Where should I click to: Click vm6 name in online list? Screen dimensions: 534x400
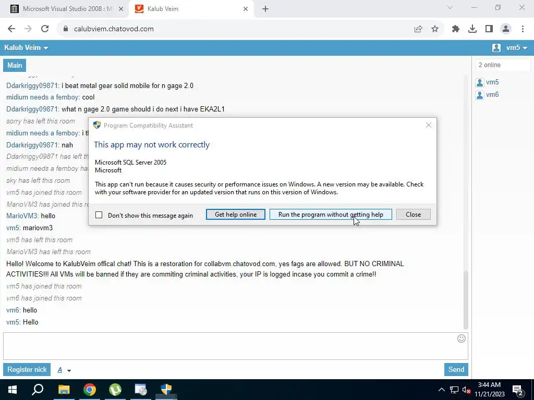click(x=492, y=95)
